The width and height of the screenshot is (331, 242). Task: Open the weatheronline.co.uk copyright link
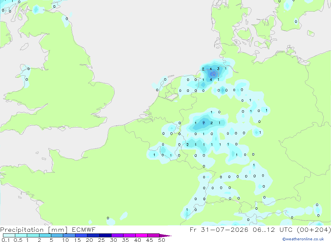tap(303, 239)
